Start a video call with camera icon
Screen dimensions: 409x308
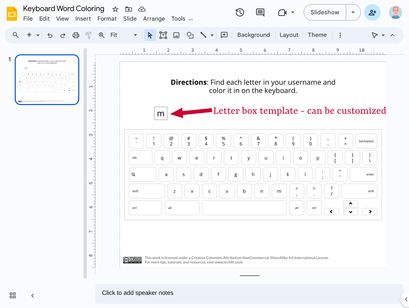(x=282, y=12)
